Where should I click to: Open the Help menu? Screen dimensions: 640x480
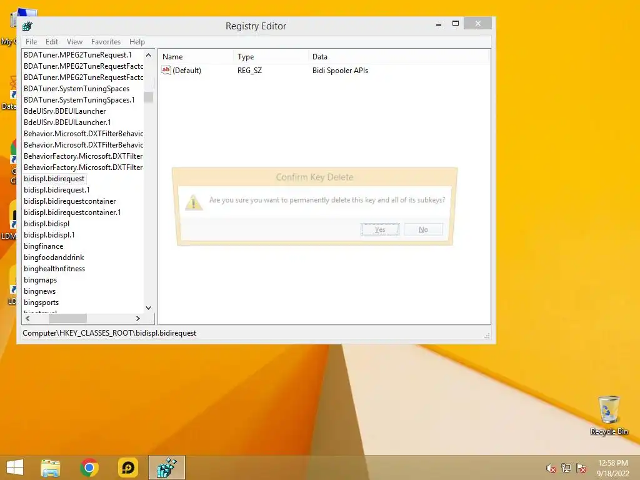pyautogui.click(x=137, y=42)
